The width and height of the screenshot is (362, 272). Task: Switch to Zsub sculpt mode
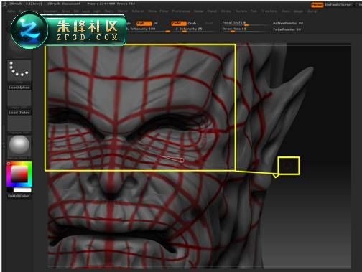coord(192,23)
